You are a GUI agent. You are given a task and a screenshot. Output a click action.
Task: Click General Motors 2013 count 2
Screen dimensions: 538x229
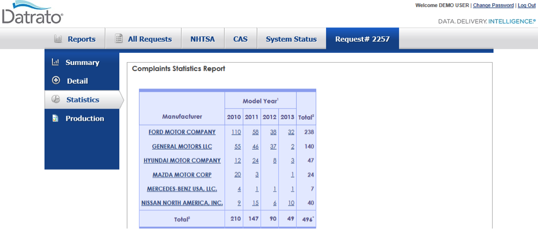pyautogui.click(x=292, y=146)
